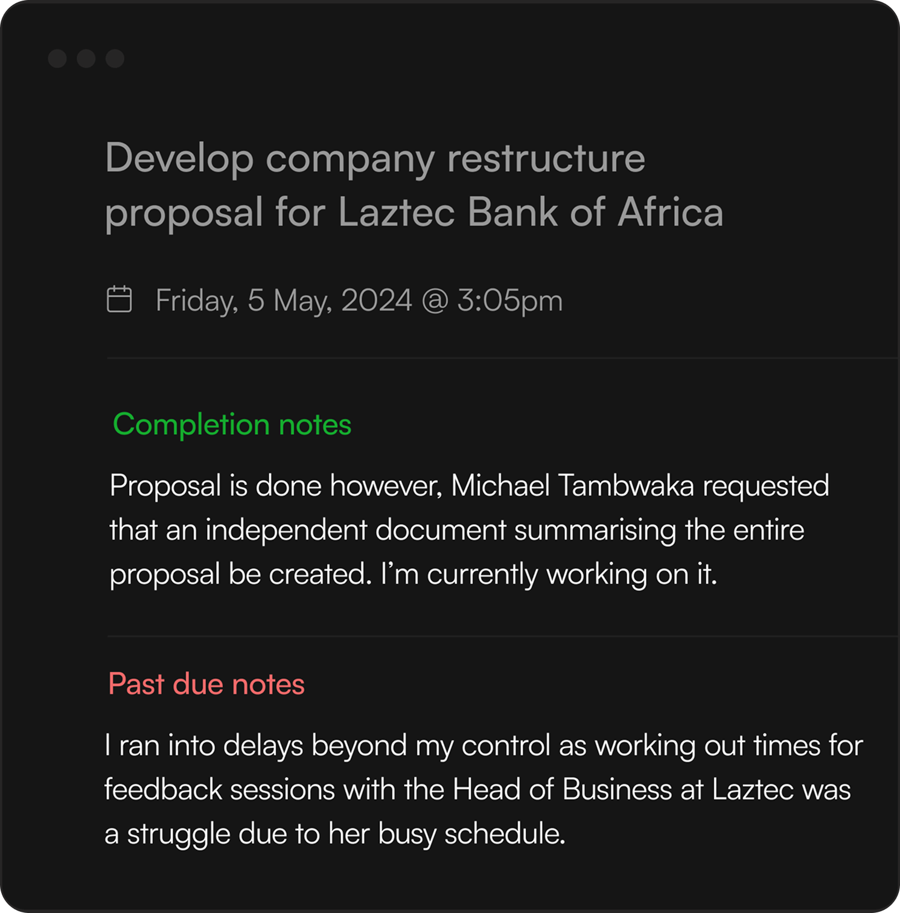
Task: Click the word 'feedback' in past due notes
Action: (163, 790)
